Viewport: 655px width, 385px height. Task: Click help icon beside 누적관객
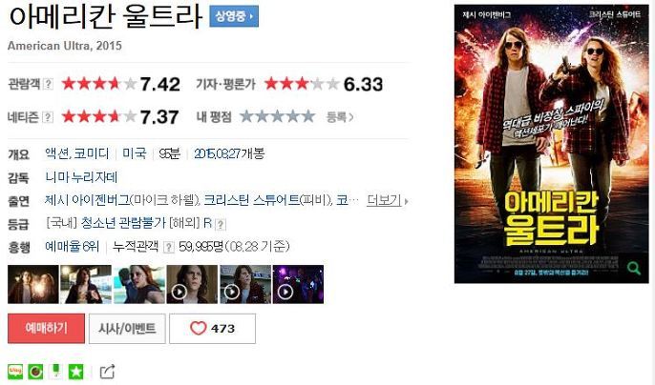pos(168,247)
